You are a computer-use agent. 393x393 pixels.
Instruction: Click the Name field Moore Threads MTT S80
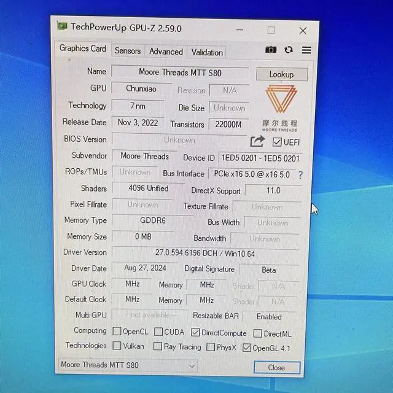pos(180,72)
